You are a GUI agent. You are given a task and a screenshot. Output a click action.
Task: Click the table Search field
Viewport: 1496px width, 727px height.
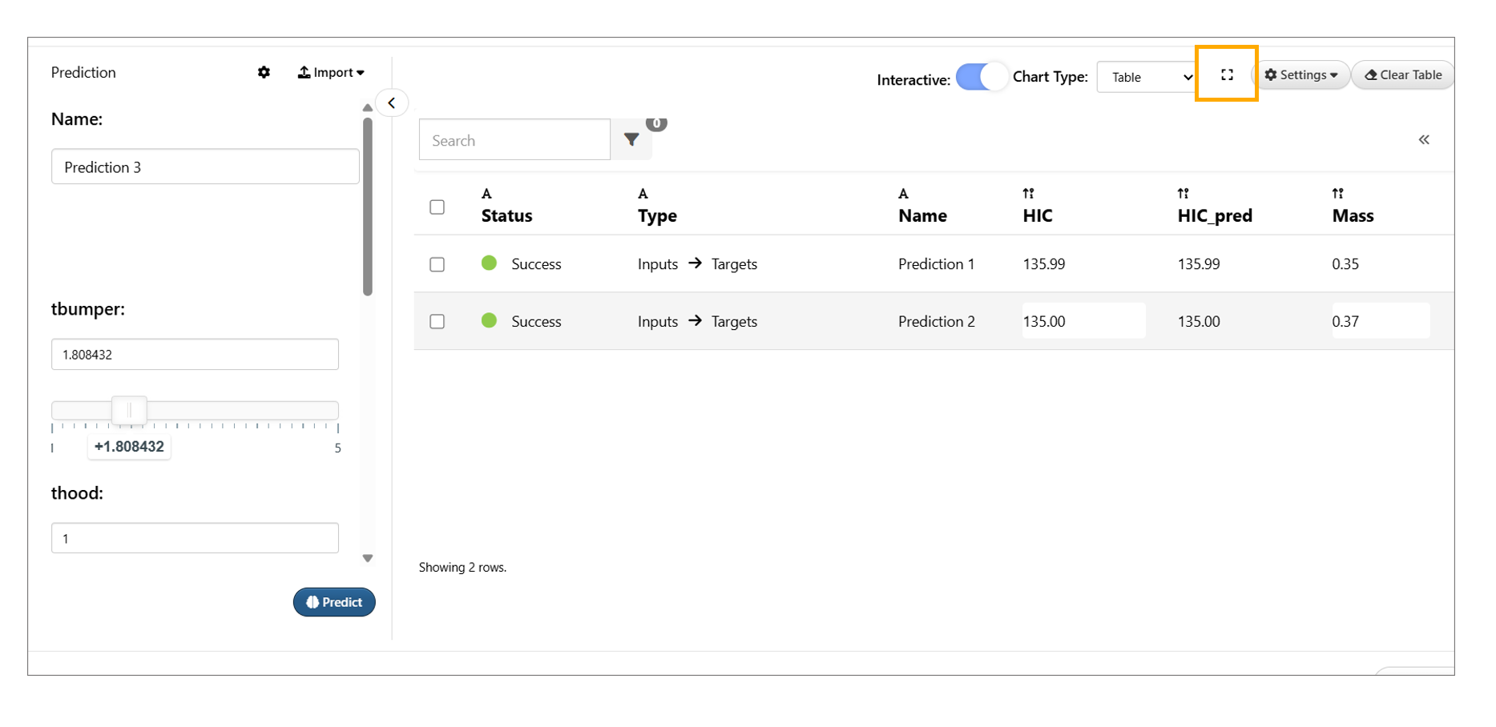(514, 141)
